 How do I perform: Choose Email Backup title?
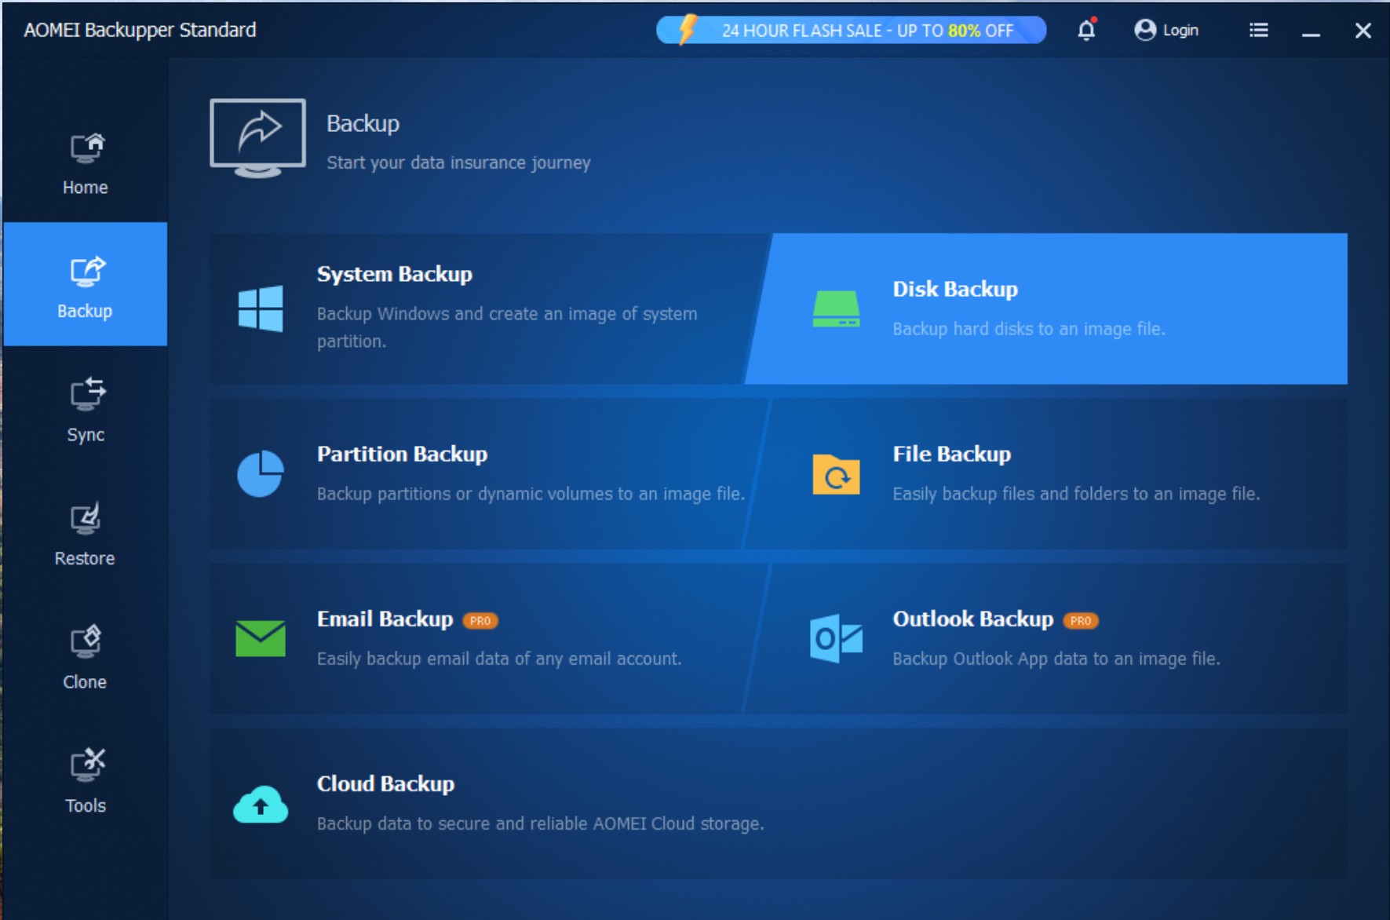pyautogui.click(x=385, y=619)
